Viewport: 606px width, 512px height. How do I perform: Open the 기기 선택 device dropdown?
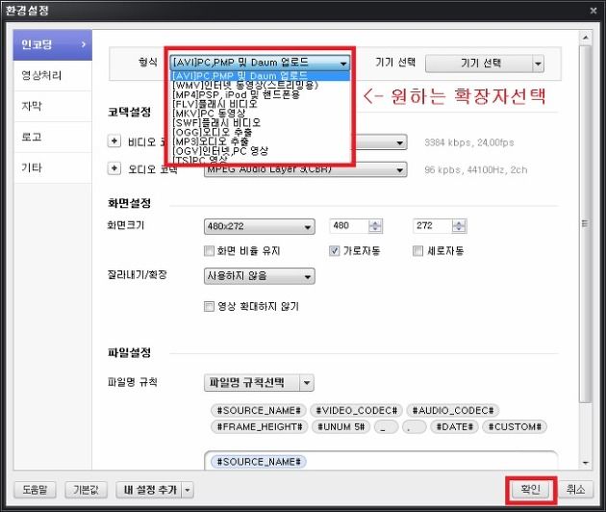(x=485, y=64)
